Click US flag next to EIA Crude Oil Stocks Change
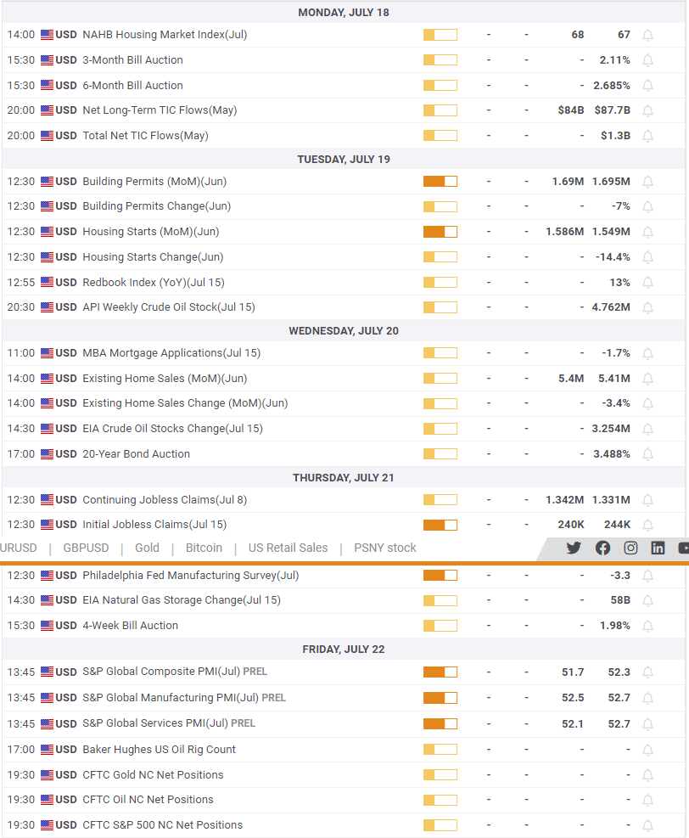 47,429
